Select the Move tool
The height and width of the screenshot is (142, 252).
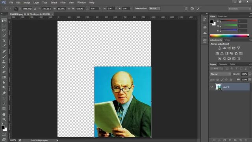pos(4,20)
